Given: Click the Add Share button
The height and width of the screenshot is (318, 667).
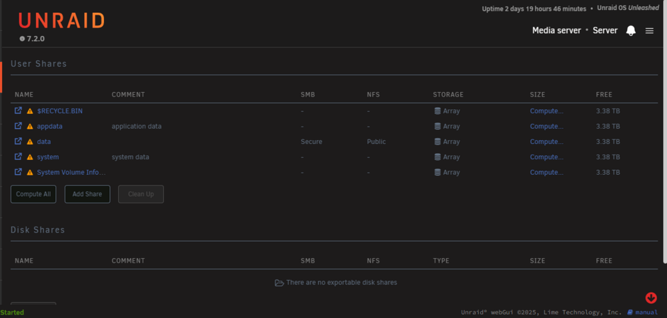Looking at the screenshot, I should click(x=87, y=194).
